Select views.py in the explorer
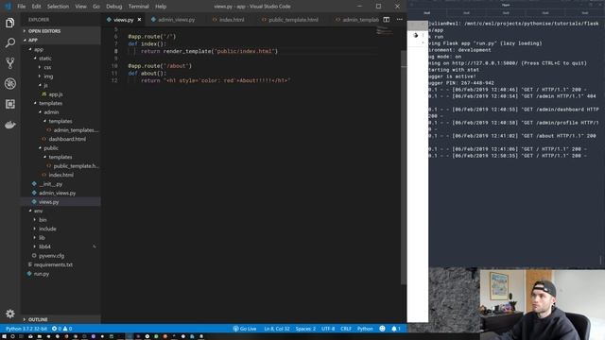The image size is (605, 340). coord(60,201)
